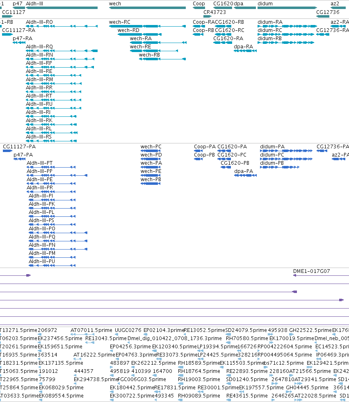This screenshot has height=402, width=349.
Task: Select the RE13043.5prime EST label
Action: (106, 338)
